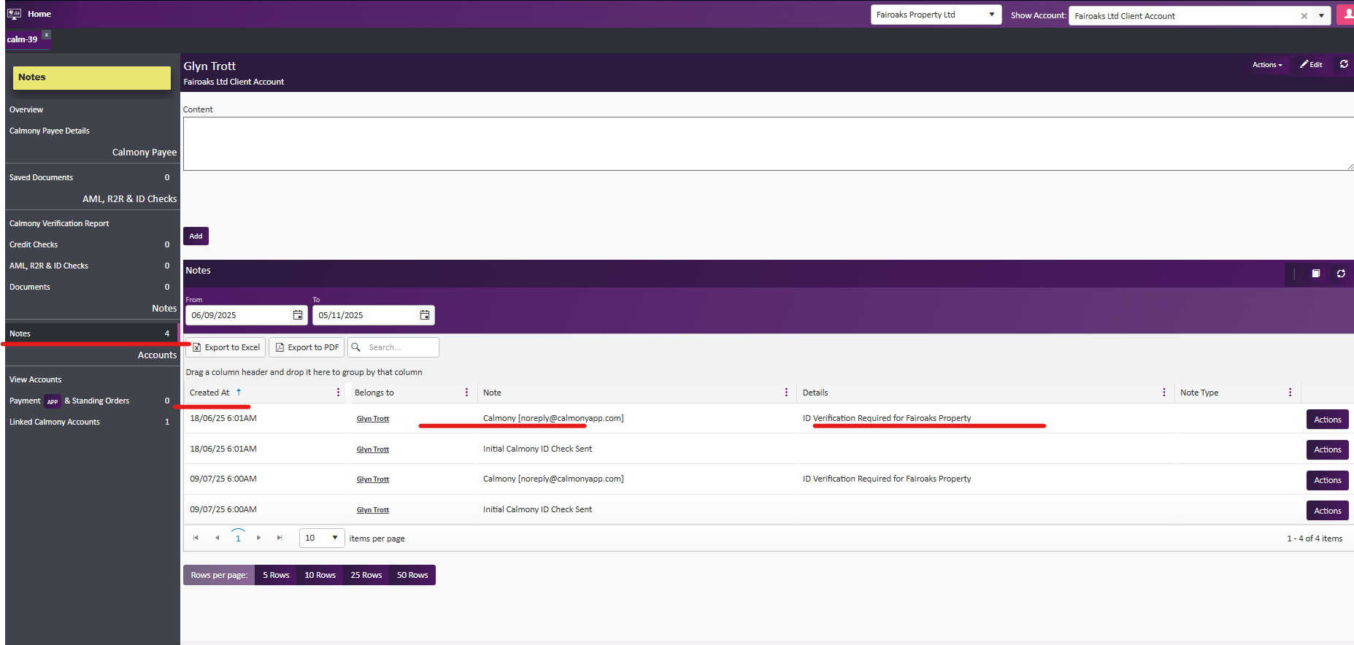Export notes to Excel
This screenshot has height=645, width=1354.
click(226, 347)
